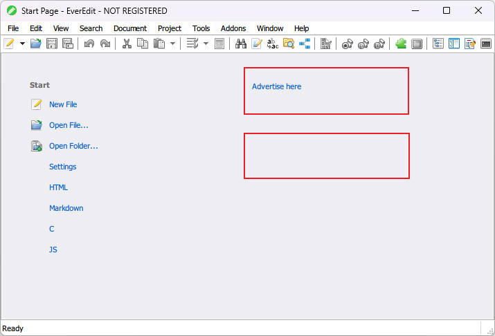Open the File menu
495x336 pixels.
(x=13, y=28)
